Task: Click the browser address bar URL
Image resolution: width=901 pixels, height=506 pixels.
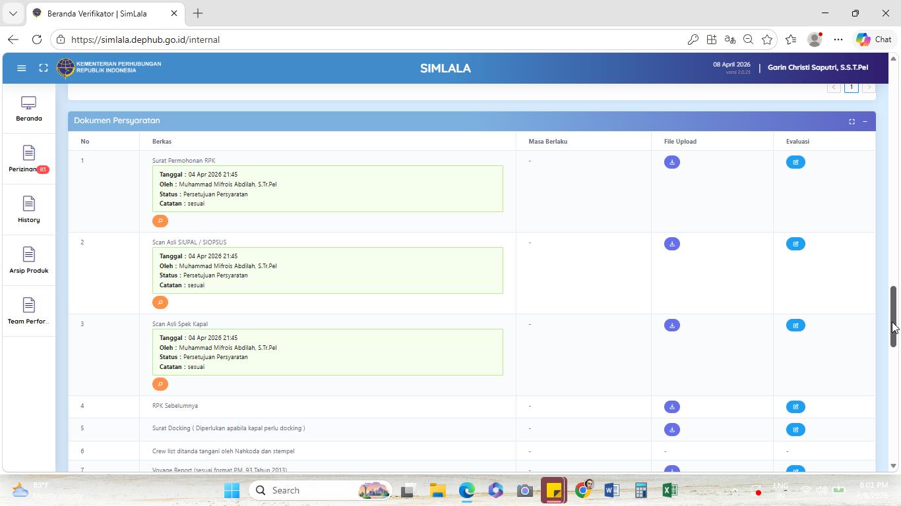Action: (145, 40)
